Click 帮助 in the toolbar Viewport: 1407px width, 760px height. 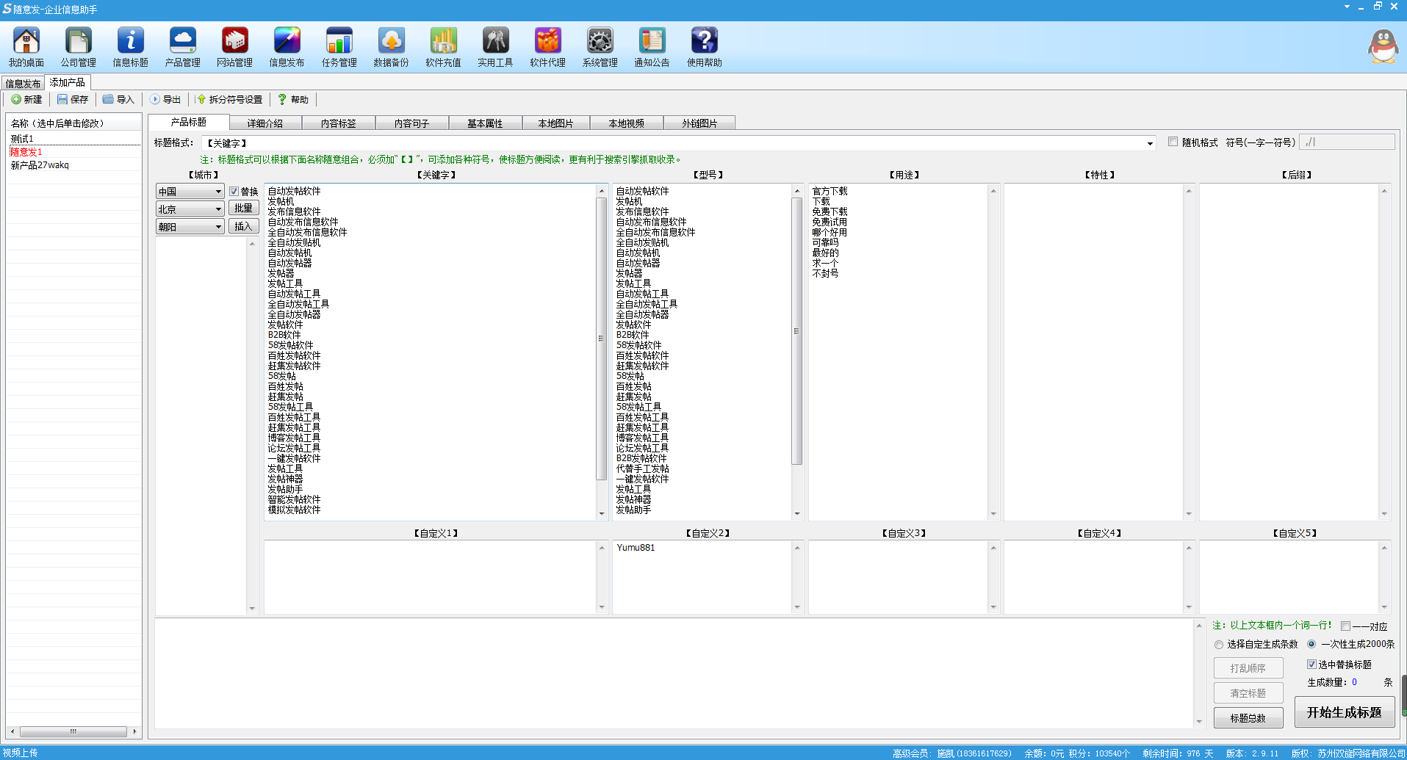(293, 99)
